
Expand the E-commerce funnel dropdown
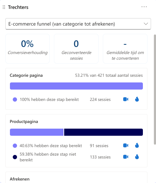[x=78, y=24]
